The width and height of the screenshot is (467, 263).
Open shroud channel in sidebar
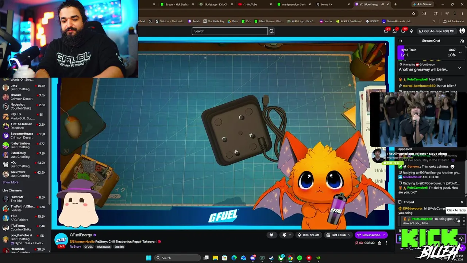coord(24,97)
